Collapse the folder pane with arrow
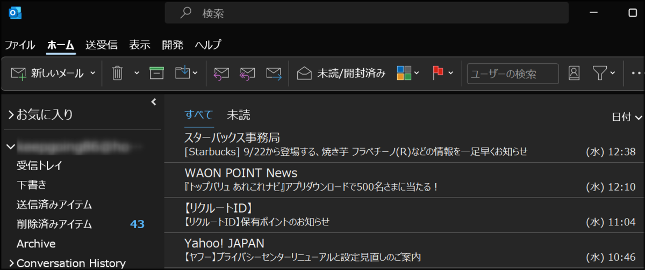Image resolution: width=645 pixels, height=270 pixels. [x=153, y=101]
